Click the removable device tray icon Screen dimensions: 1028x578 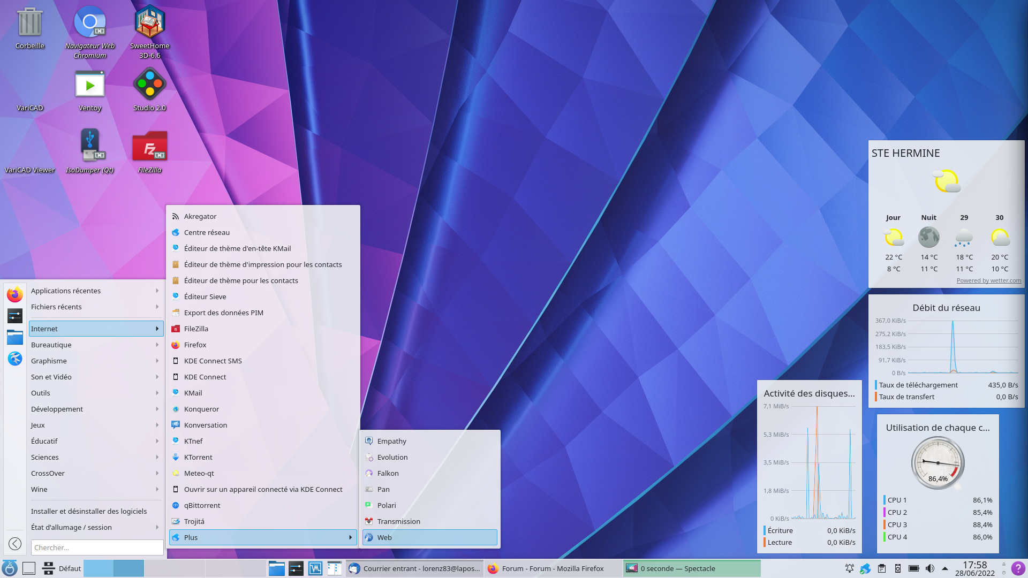(x=898, y=568)
